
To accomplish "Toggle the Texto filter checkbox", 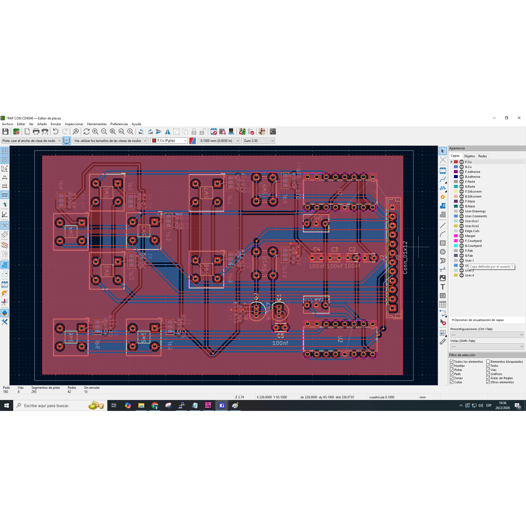I will [488, 366].
